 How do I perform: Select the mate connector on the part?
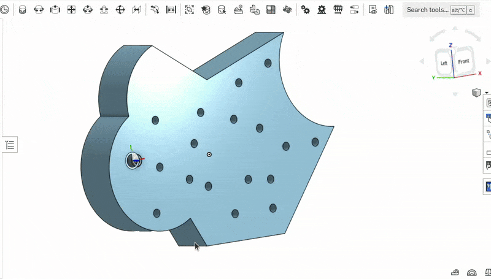click(x=134, y=161)
